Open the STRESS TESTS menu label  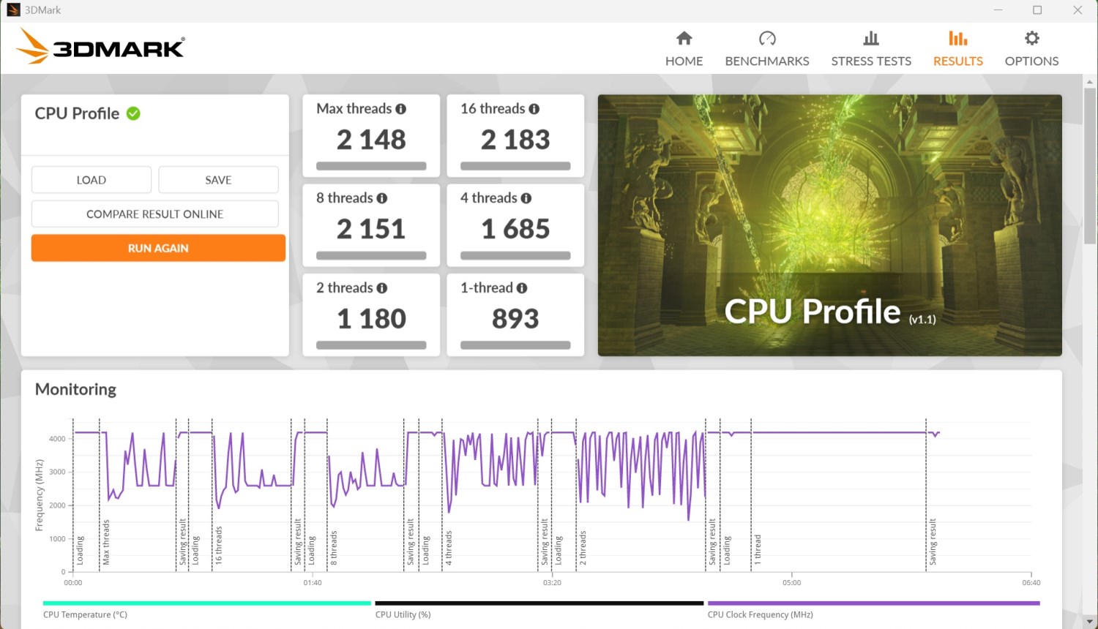(871, 61)
